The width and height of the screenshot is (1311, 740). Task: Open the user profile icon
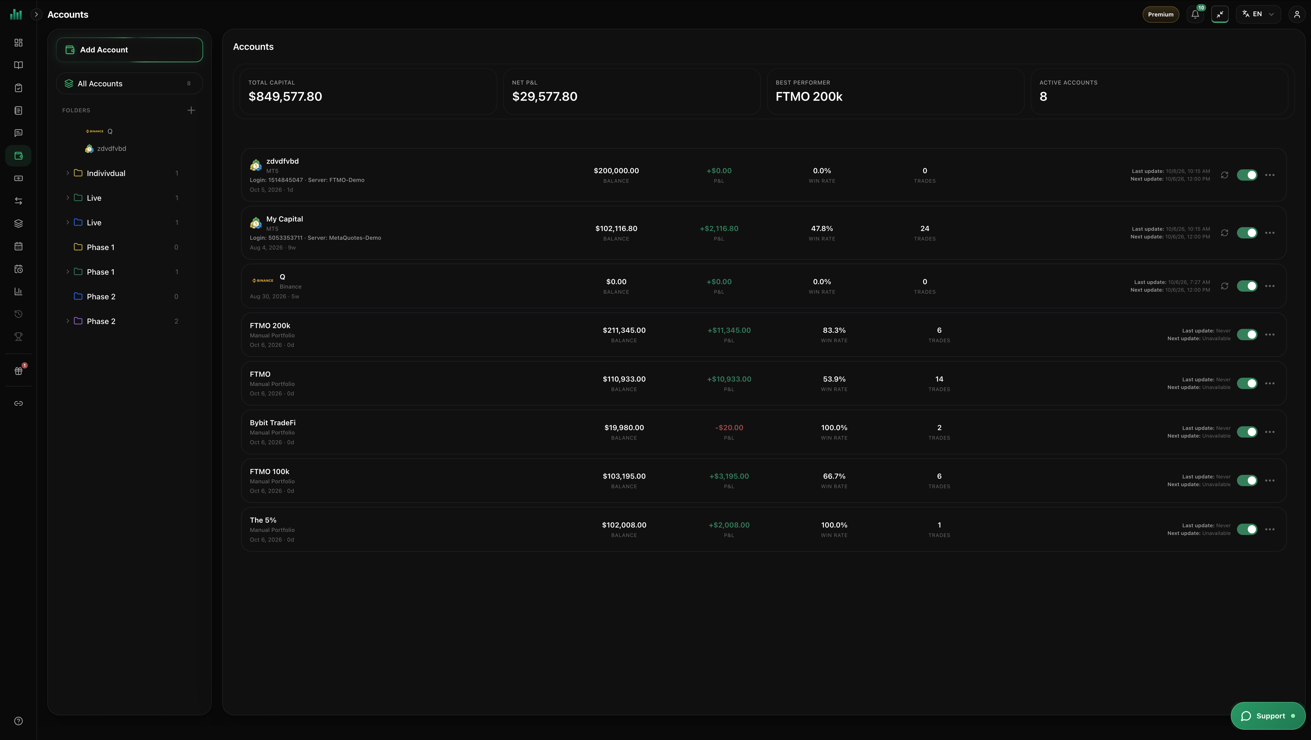pyautogui.click(x=1297, y=14)
